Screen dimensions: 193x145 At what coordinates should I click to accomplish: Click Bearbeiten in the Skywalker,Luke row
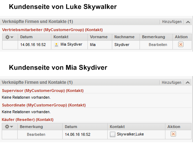(36, 134)
